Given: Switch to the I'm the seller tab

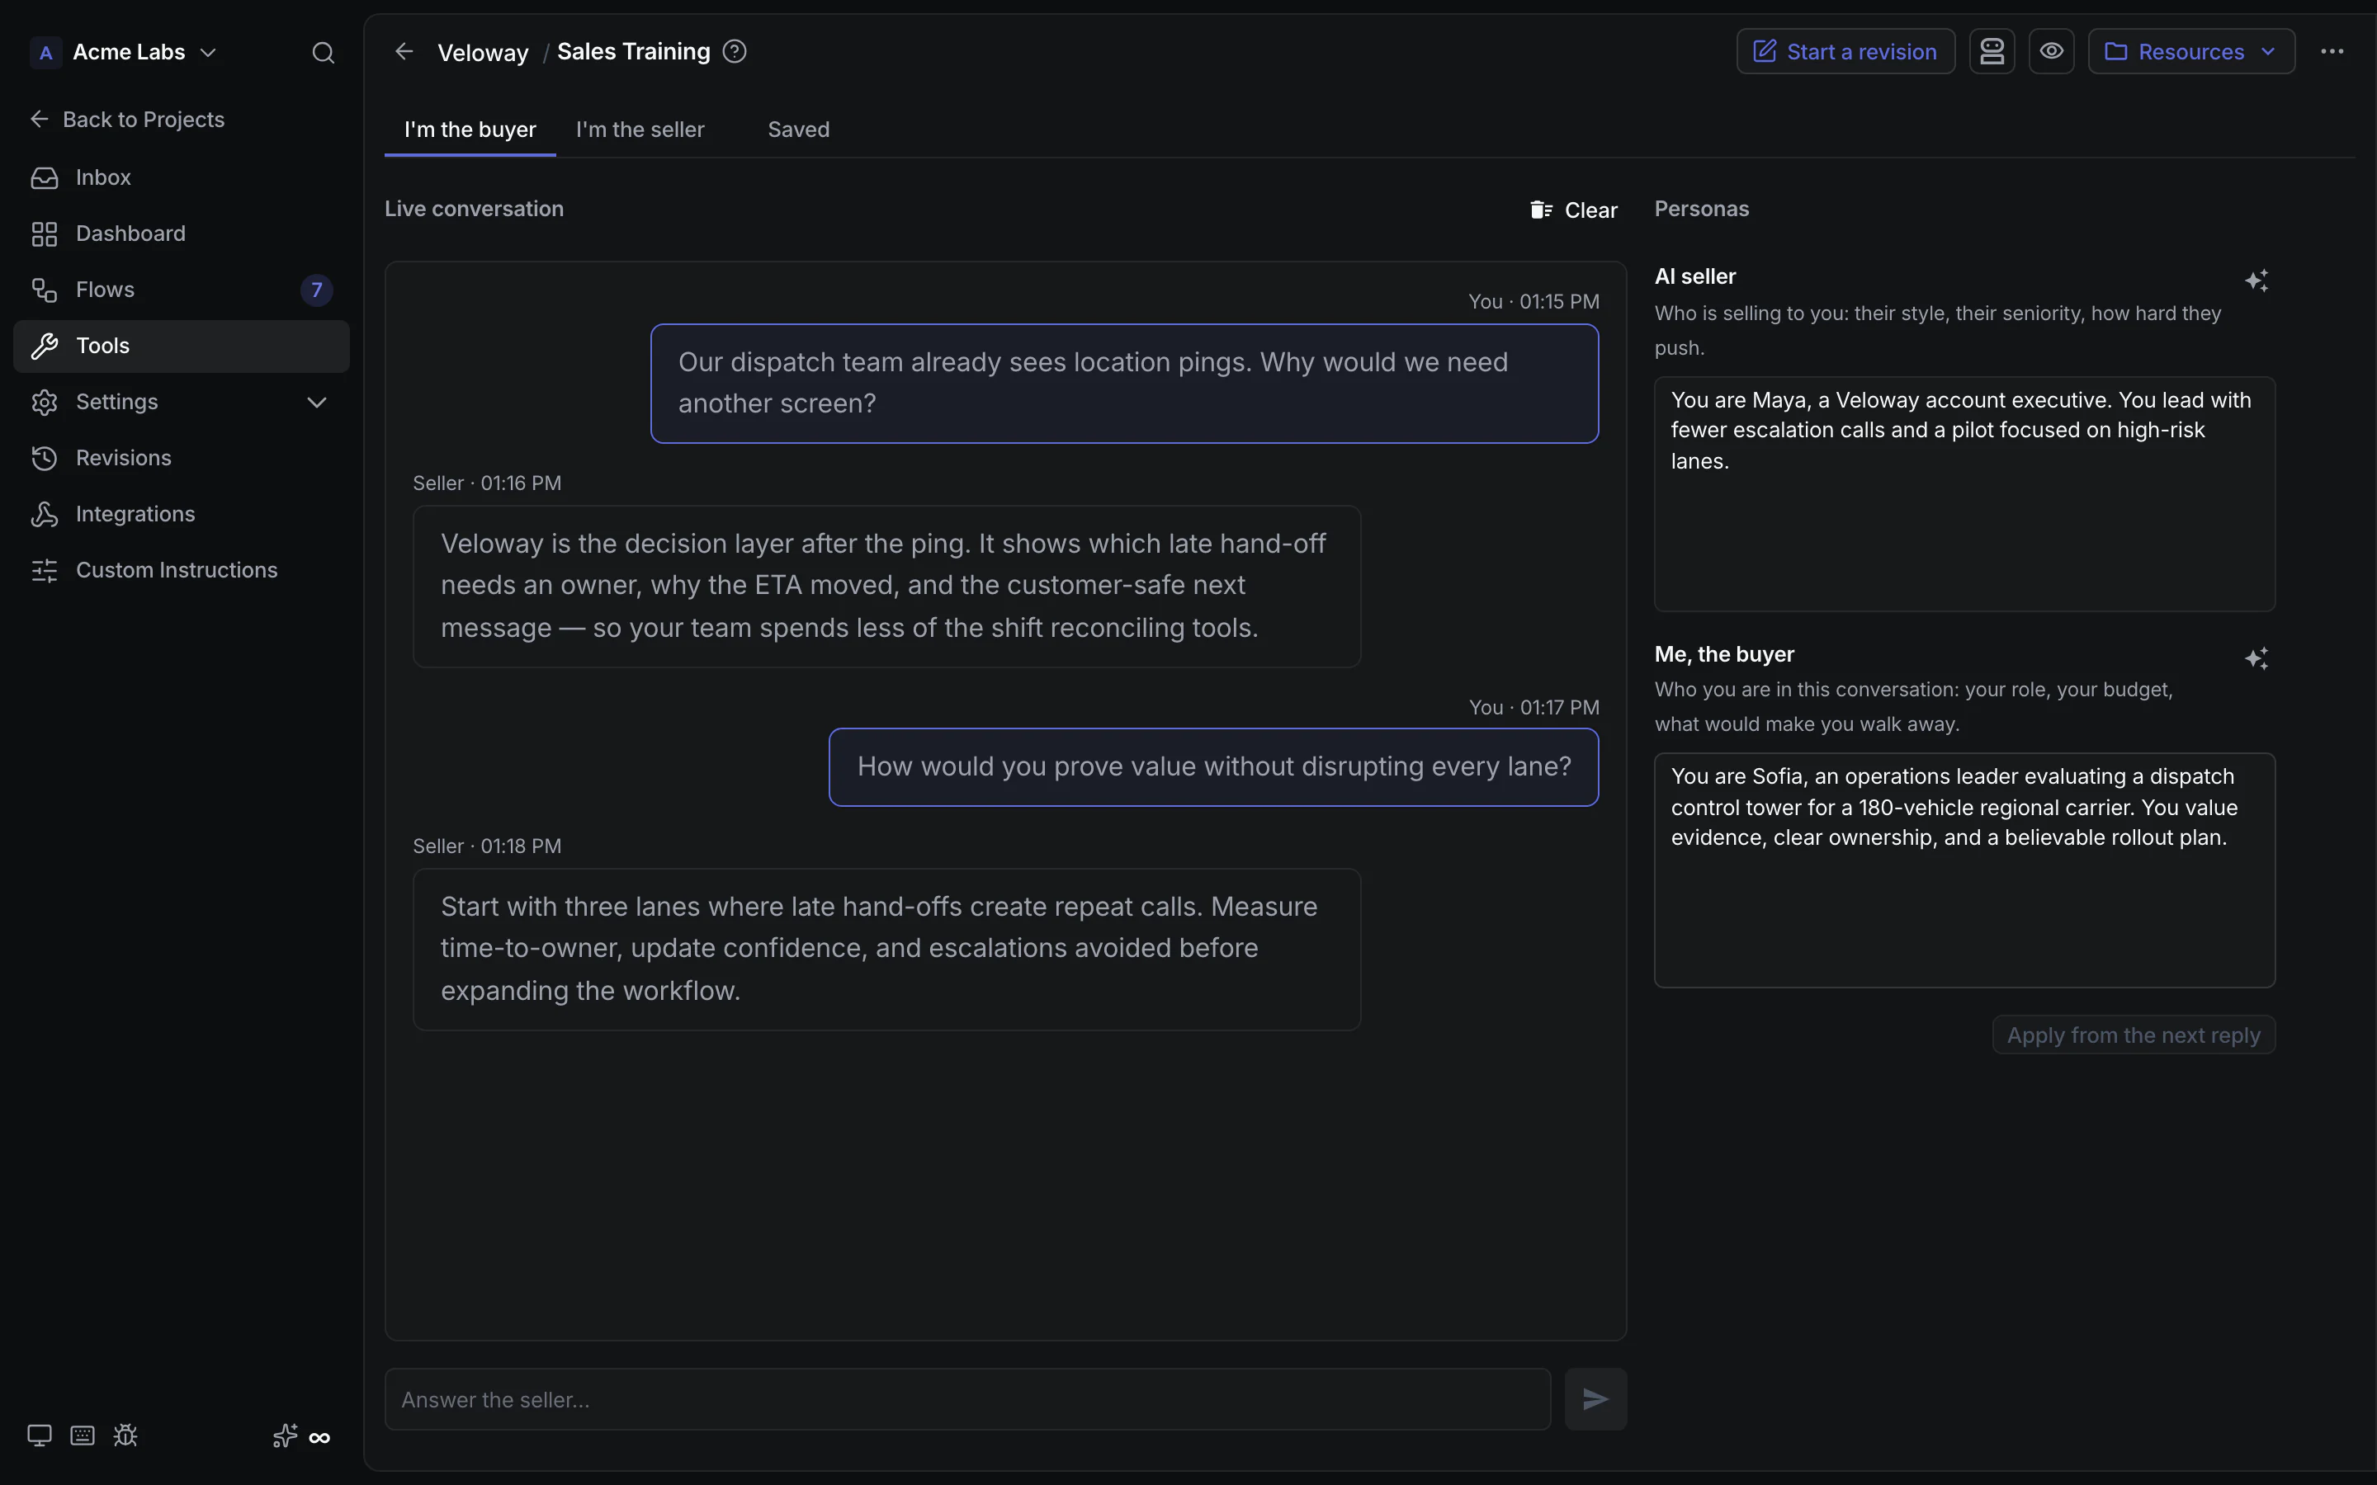Looking at the screenshot, I should pyautogui.click(x=640, y=130).
